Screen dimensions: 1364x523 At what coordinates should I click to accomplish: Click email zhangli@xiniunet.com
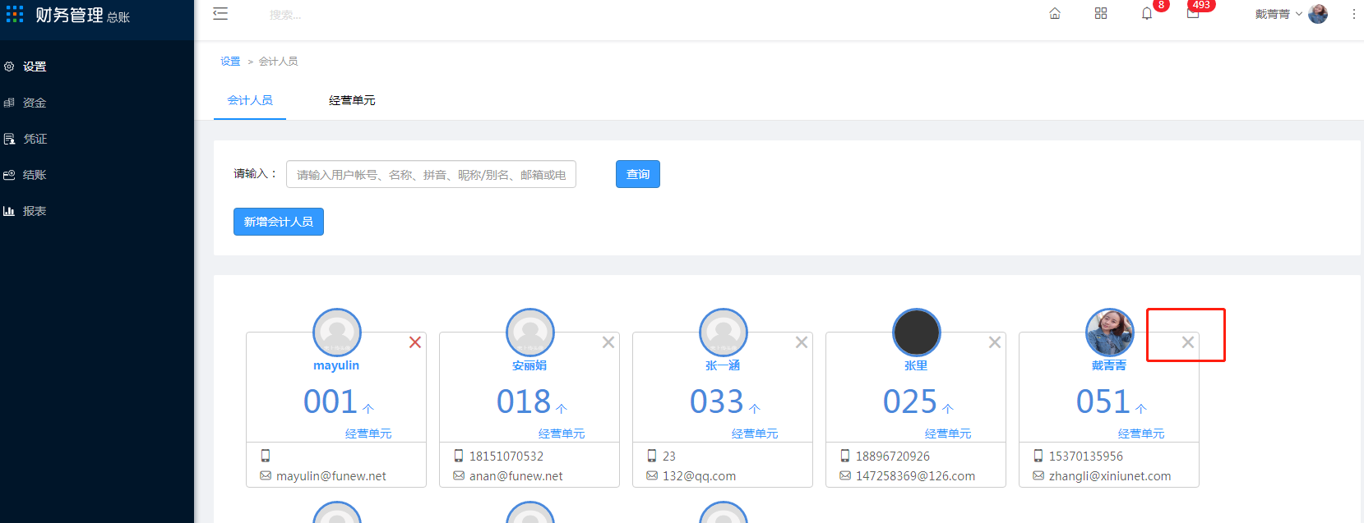point(1110,476)
